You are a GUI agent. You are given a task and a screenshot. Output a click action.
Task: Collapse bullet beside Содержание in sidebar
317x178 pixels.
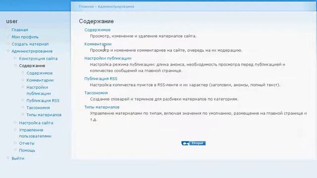tap(15, 65)
